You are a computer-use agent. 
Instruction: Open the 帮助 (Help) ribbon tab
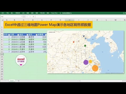pyautogui.click(x=48, y=13)
